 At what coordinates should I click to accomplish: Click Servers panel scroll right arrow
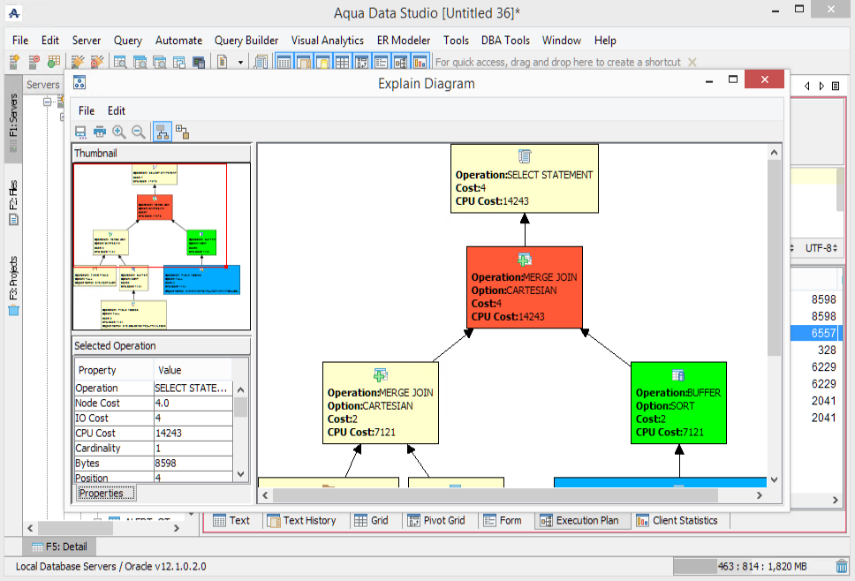tap(176, 528)
